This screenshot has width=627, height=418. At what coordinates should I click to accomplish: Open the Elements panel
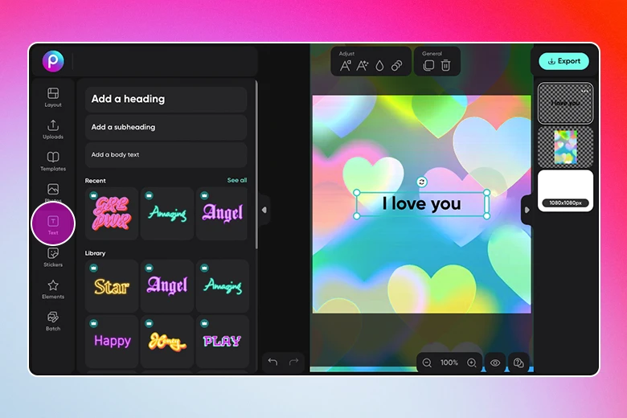click(x=53, y=289)
